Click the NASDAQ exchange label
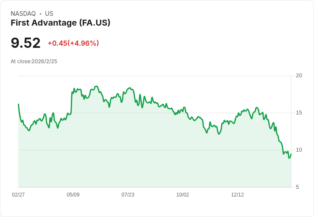The height and width of the screenshot is (217, 314). [23, 14]
